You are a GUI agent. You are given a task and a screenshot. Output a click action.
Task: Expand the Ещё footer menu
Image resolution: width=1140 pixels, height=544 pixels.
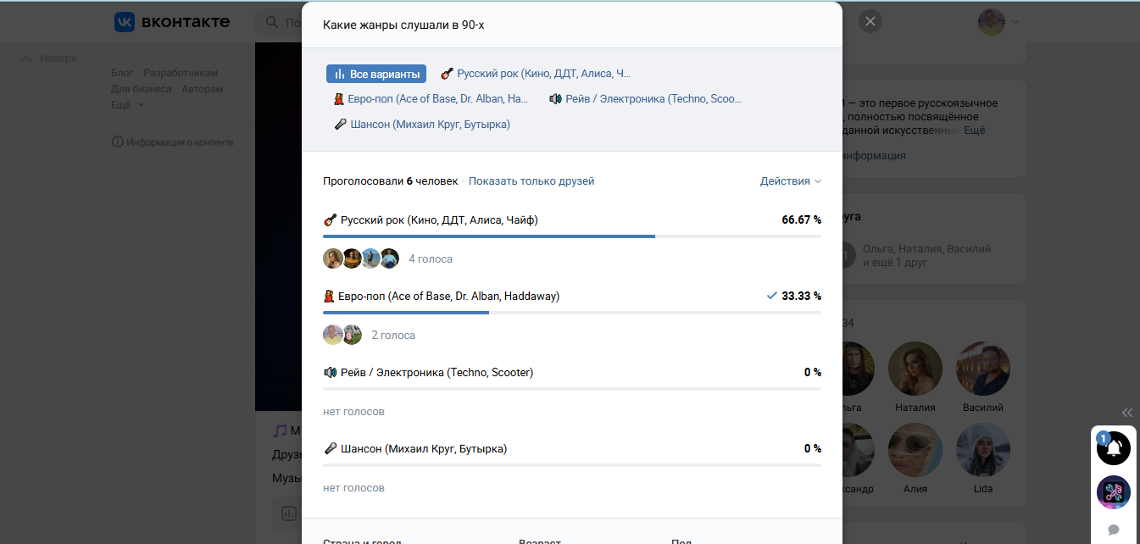click(x=127, y=105)
